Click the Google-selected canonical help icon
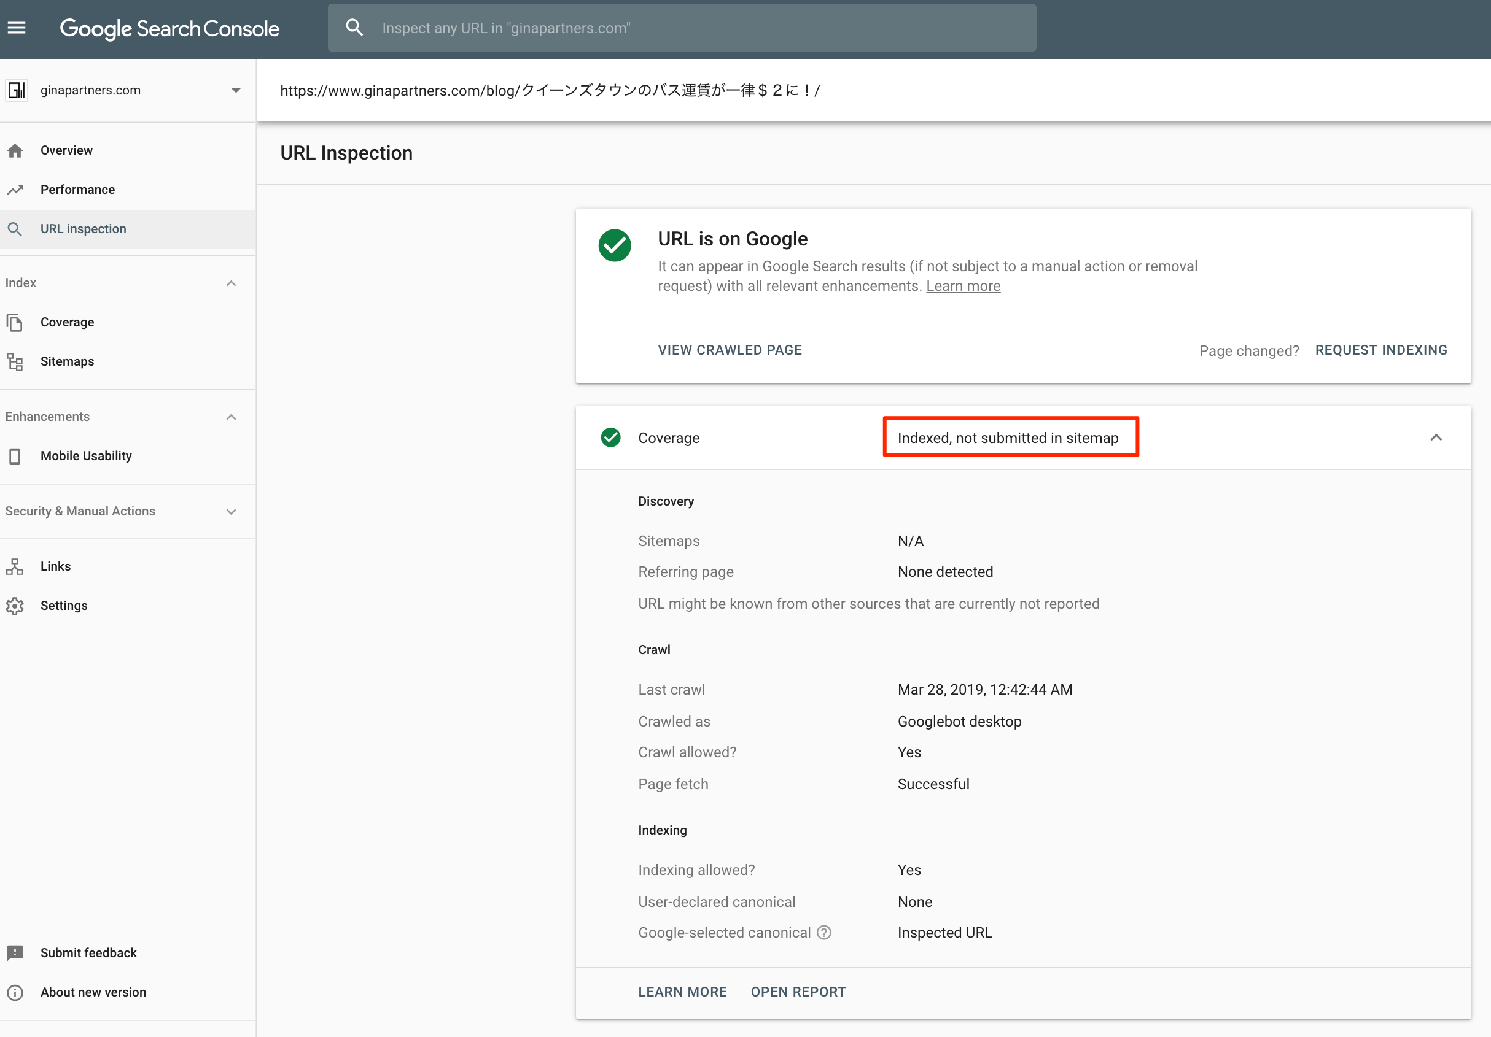 (x=824, y=933)
